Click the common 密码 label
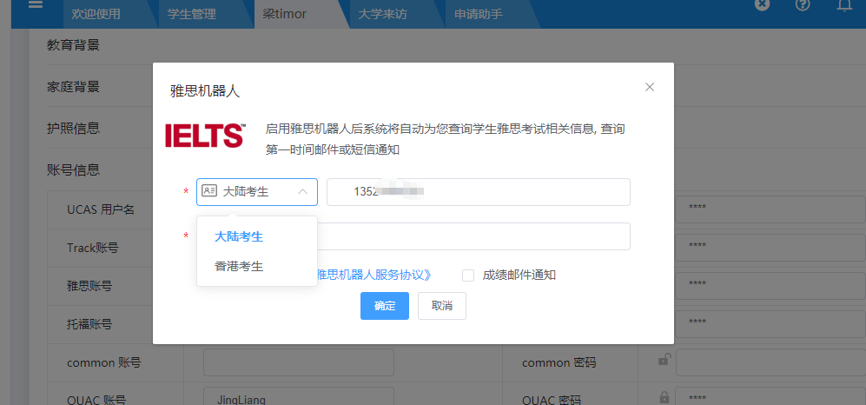This screenshot has width=866, height=405. (559, 363)
